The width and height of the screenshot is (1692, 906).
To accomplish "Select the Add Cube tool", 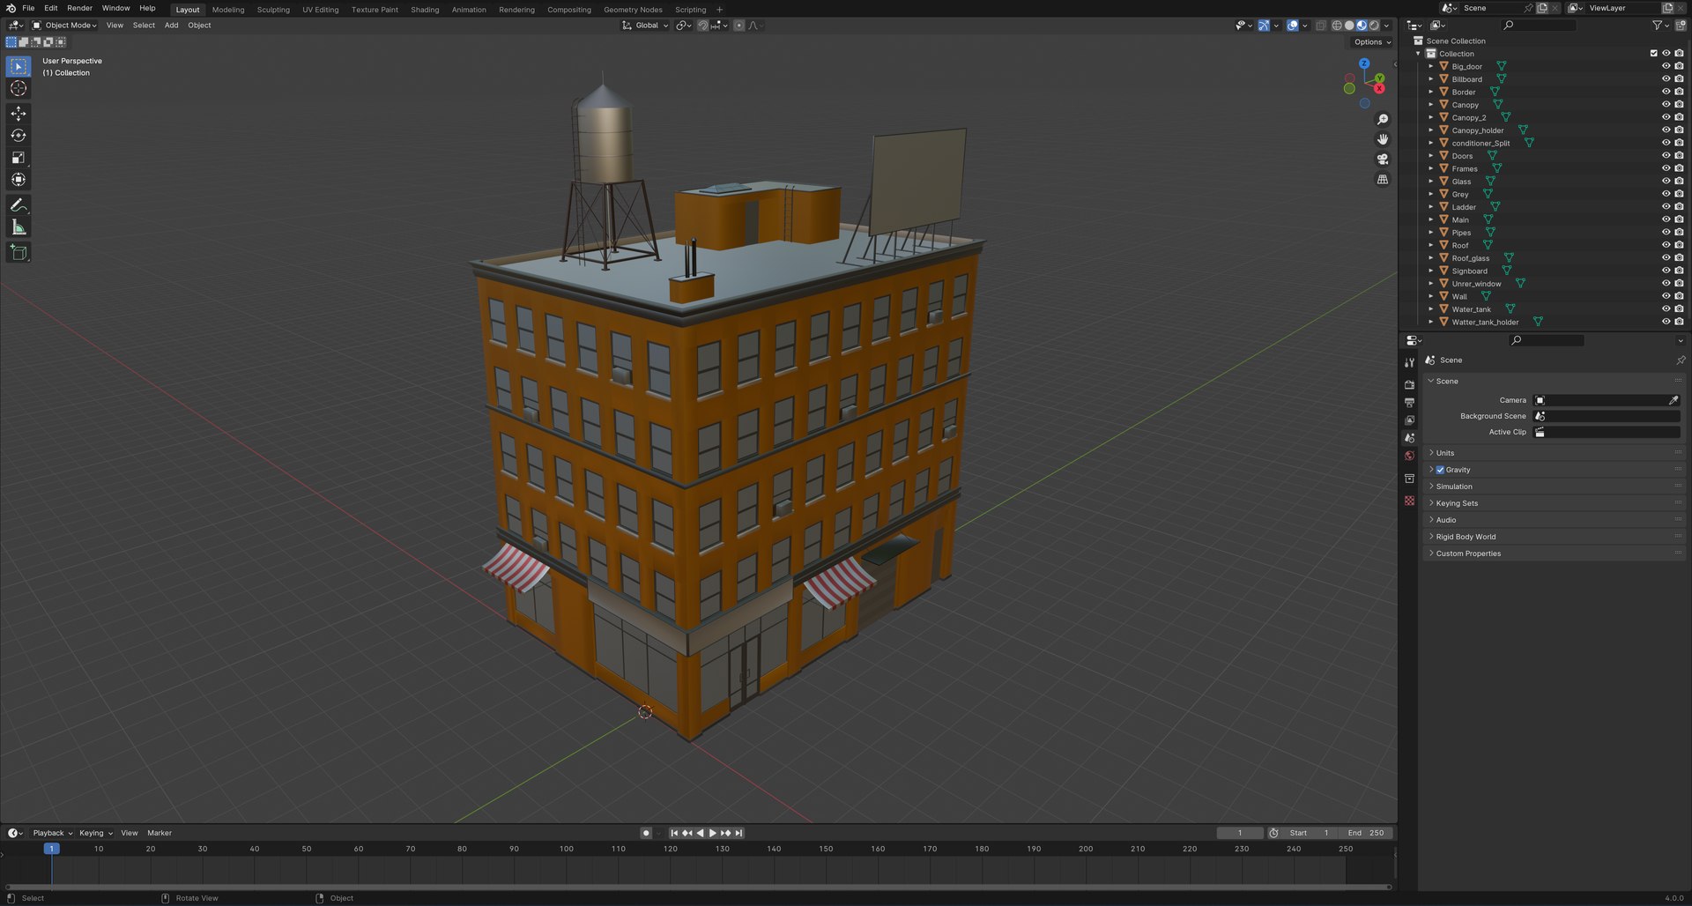I will pos(19,253).
